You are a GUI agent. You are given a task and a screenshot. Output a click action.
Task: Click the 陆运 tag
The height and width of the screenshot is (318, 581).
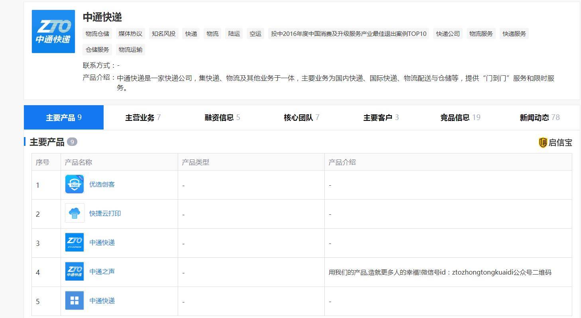coord(234,34)
